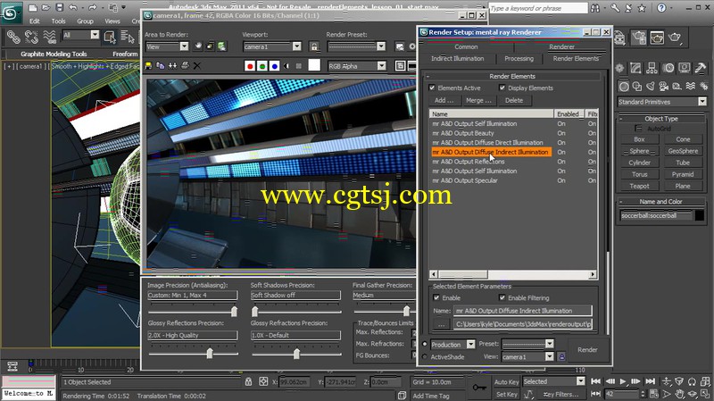Toggle the green channel button
The image size is (714, 401).
pos(262,66)
